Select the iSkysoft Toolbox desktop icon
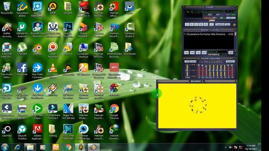The width and height of the screenshot is (269, 151). click(22, 132)
